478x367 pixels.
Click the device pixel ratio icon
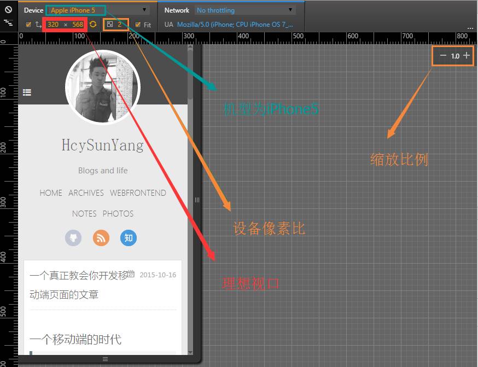coord(111,24)
